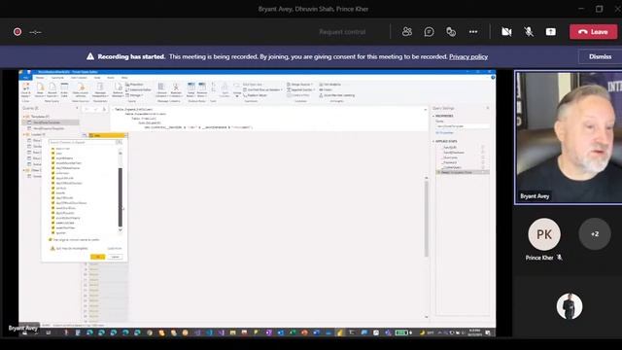Click Azure Machine Learning in the ribbon

[x=337, y=95]
